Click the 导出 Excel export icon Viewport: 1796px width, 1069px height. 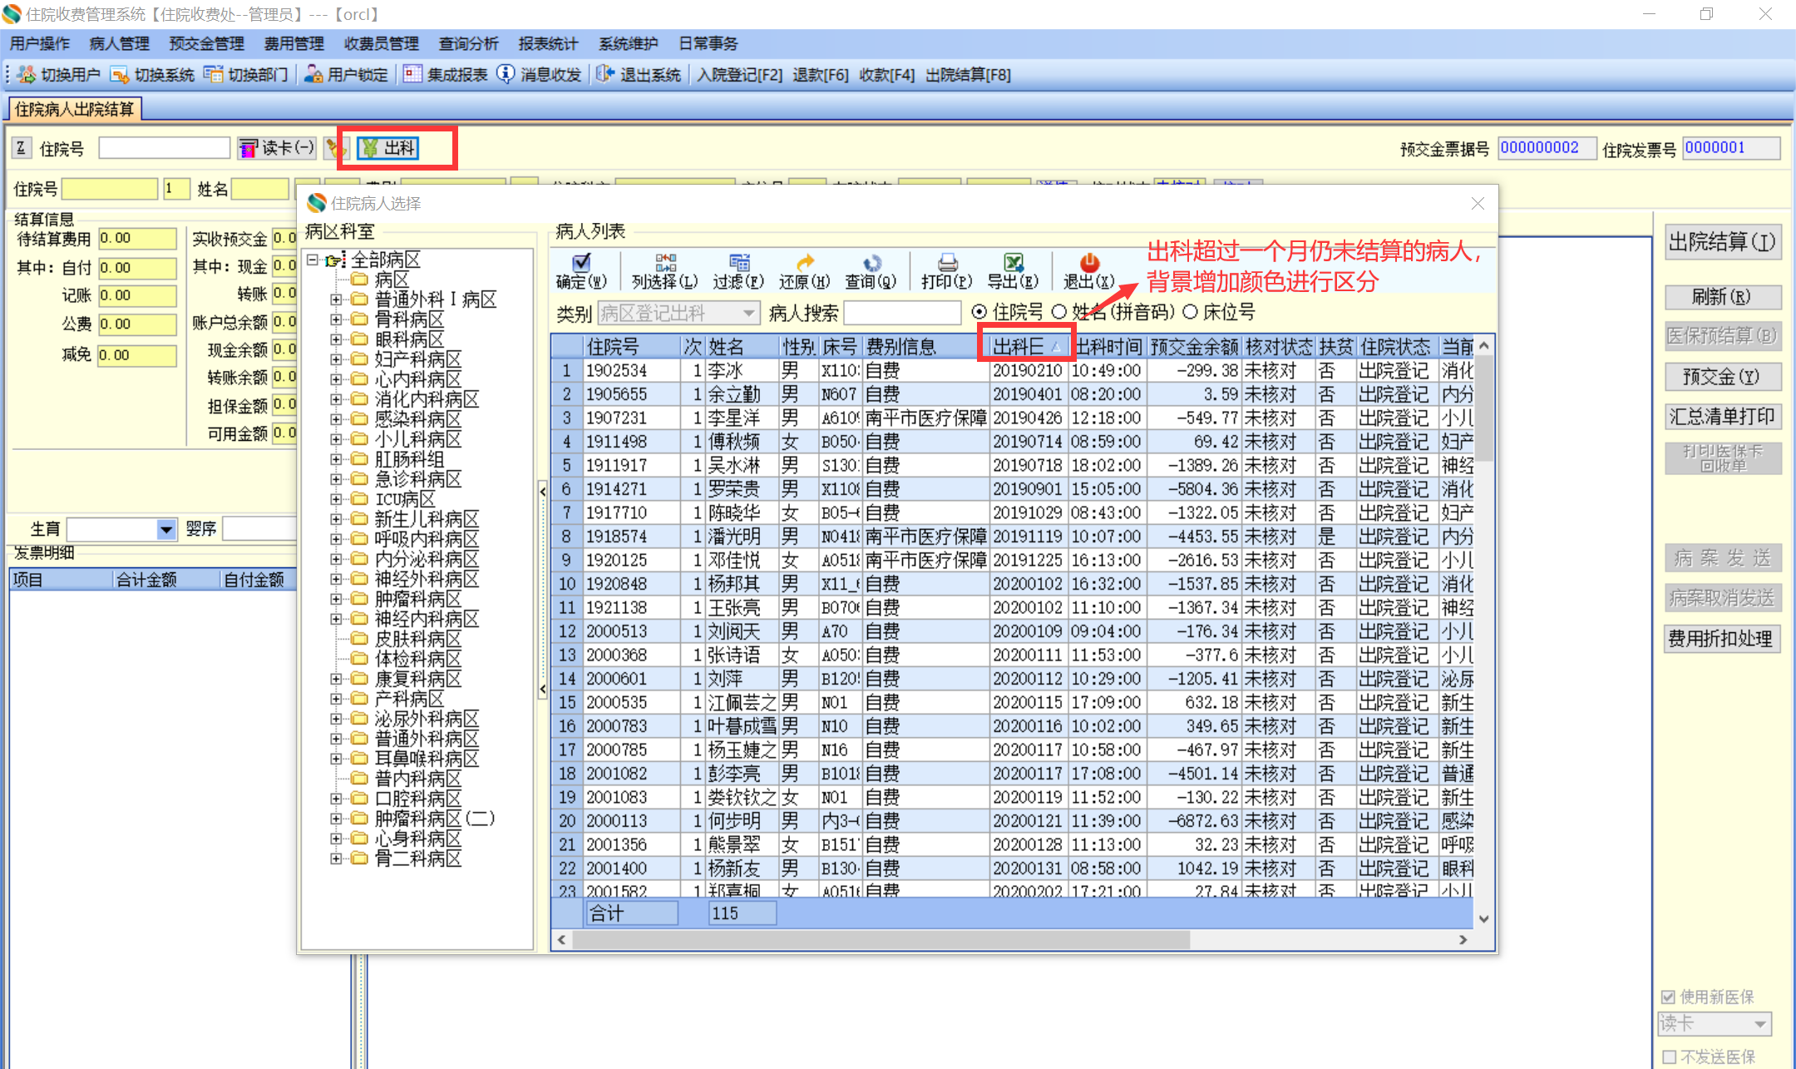(1013, 264)
